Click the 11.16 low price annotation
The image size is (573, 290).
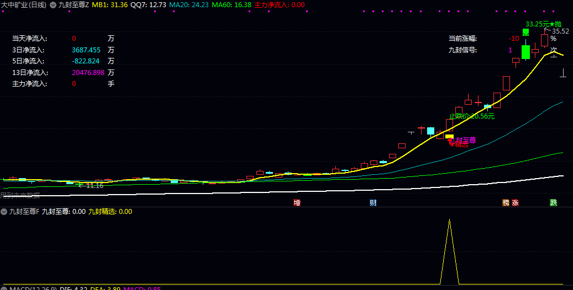94,186
